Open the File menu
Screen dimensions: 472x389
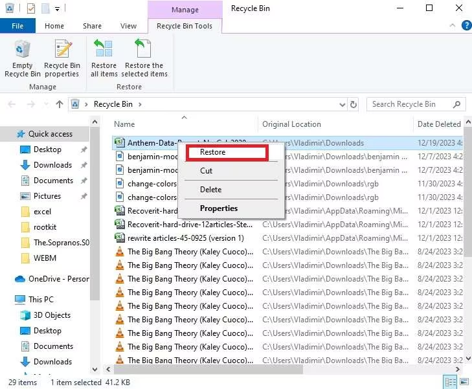pos(17,26)
